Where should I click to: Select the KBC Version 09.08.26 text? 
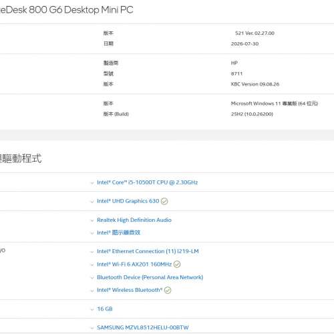[255, 84]
